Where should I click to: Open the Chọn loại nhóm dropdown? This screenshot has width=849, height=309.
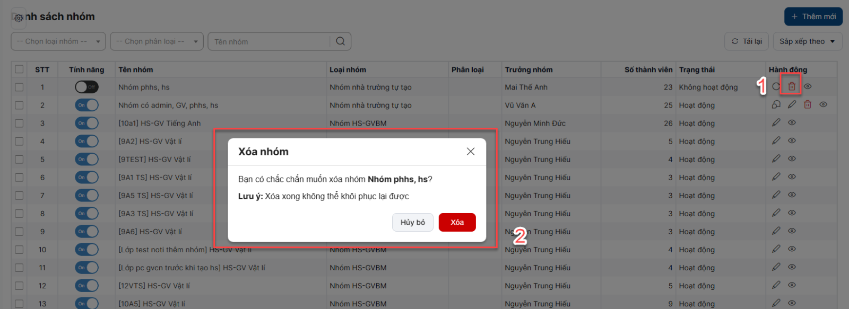click(x=58, y=41)
